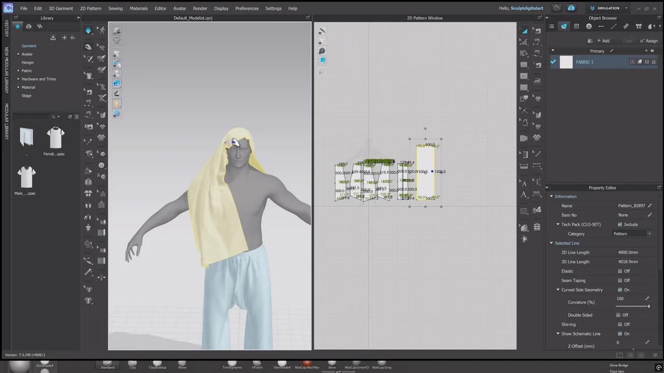The image size is (664, 373).
Task: Refresh the Library file list
Action: [70, 117]
